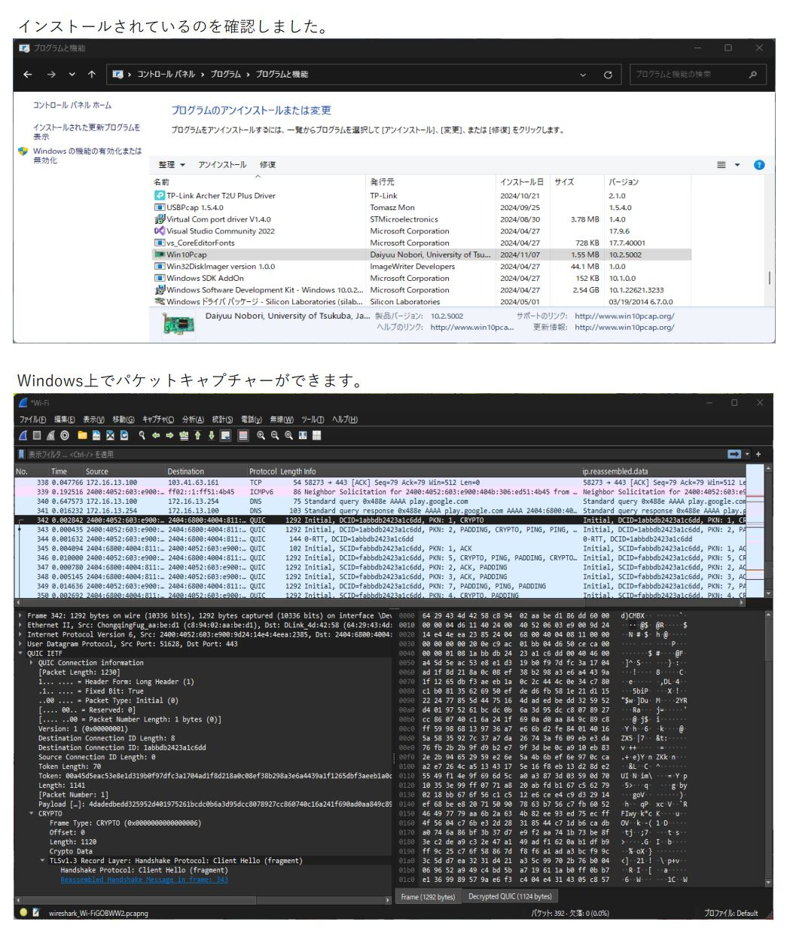This screenshot has width=793, height=940.
Task: Click the アンインストール button
Action: 222,165
